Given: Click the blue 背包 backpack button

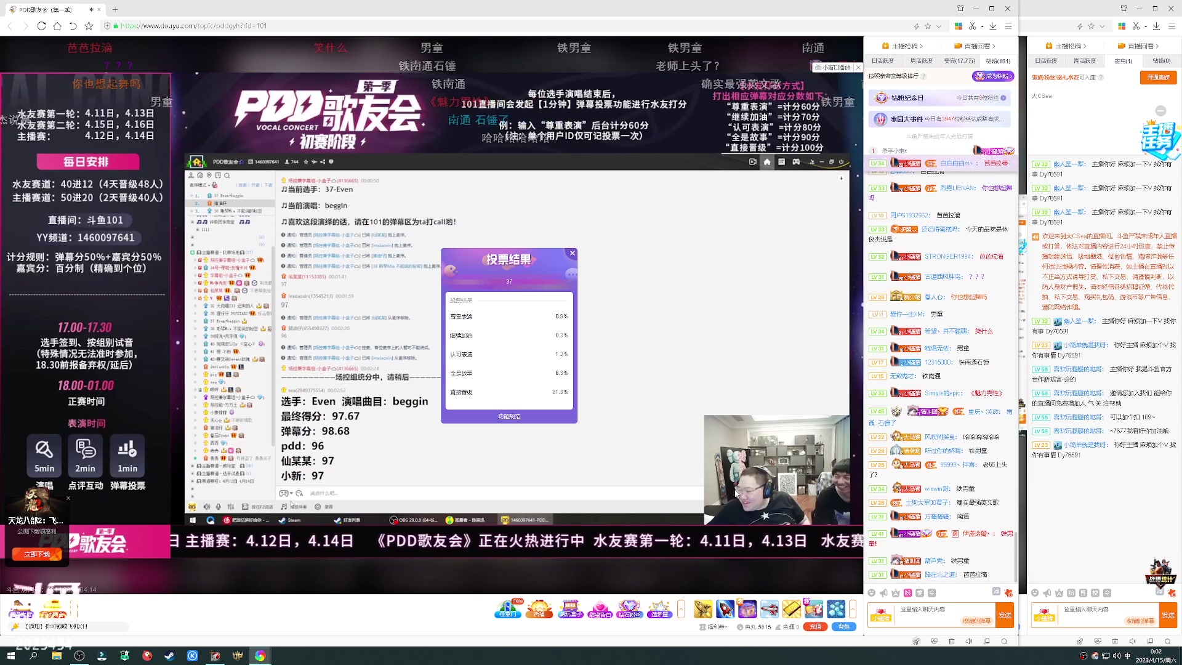Looking at the screenshot, I should pyautogui.click(x=843, y=627).
